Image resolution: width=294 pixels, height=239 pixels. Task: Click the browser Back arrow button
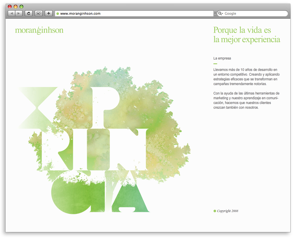click(12, 13)
